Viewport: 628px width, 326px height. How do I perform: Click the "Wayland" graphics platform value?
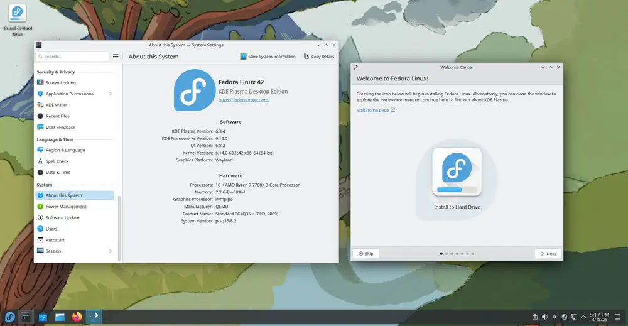pyautogui.click(x=224, y=160)
